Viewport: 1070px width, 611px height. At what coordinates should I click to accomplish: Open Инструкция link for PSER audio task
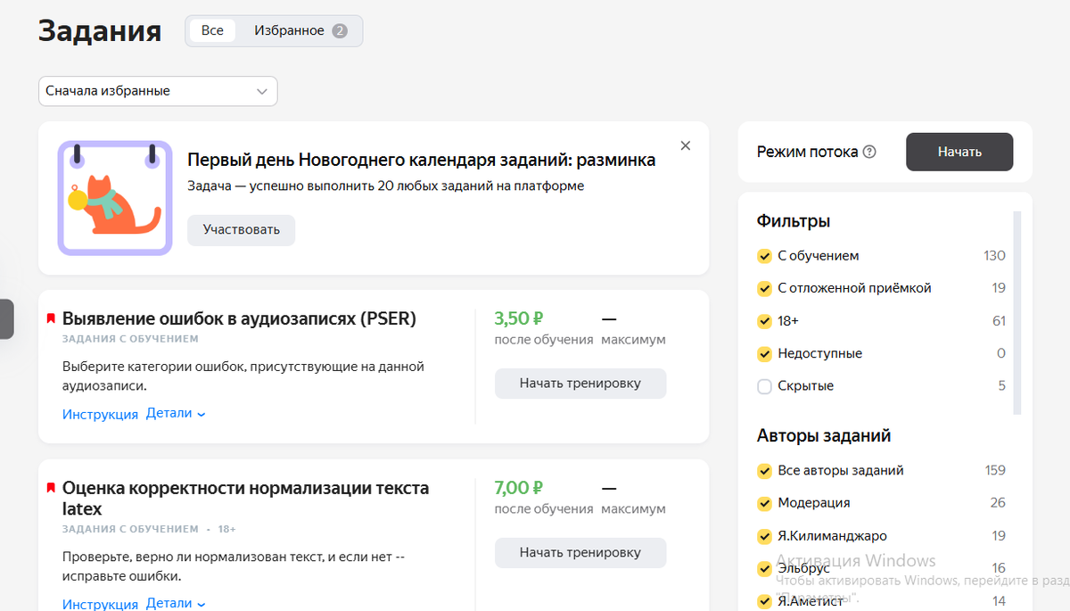(x=100, y=414)
